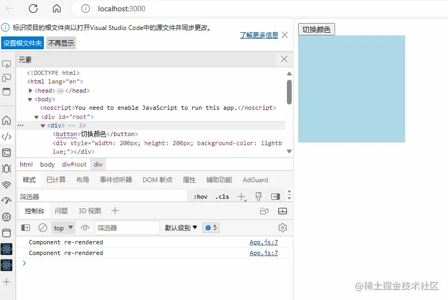Open the Console tool icon in sidebar
Viewport: 448px width, 300px height.
(x=6, y=153)
